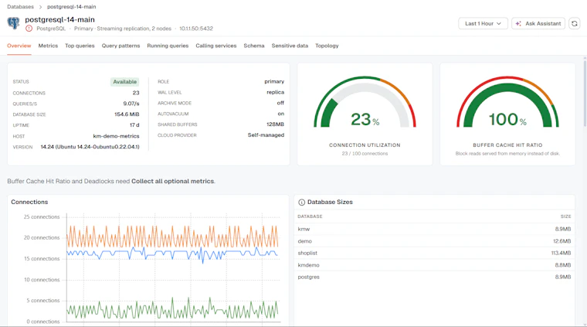This screenshot has width=587, height=327.
Task: Click Collect all optional metrics link
Action: pos(173,182)
